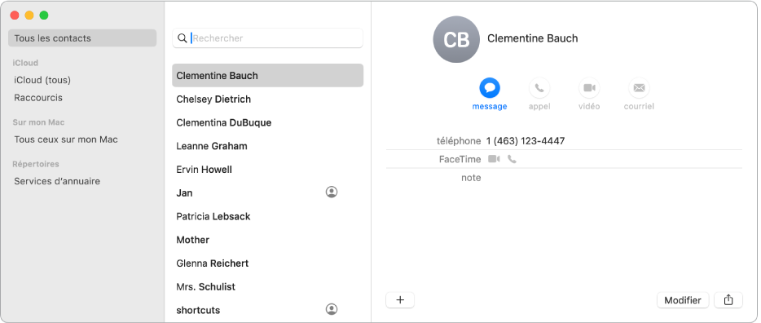This screenshot has height=323, width=761.
Task: Focus the Rechercher search field
Action: coord(267,38)
